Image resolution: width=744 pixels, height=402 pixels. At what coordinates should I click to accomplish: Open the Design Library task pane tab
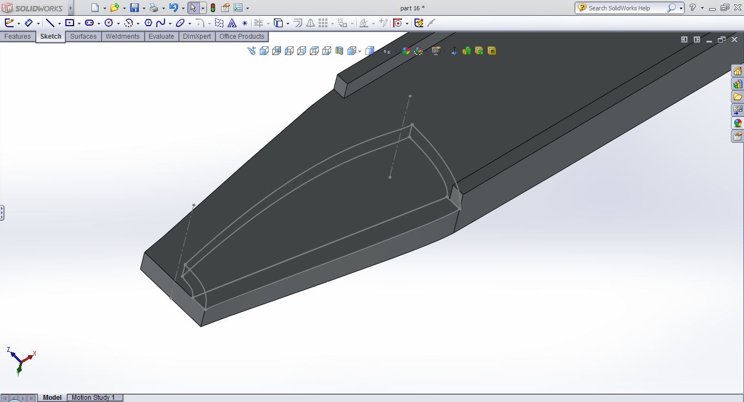click(737, 84)
